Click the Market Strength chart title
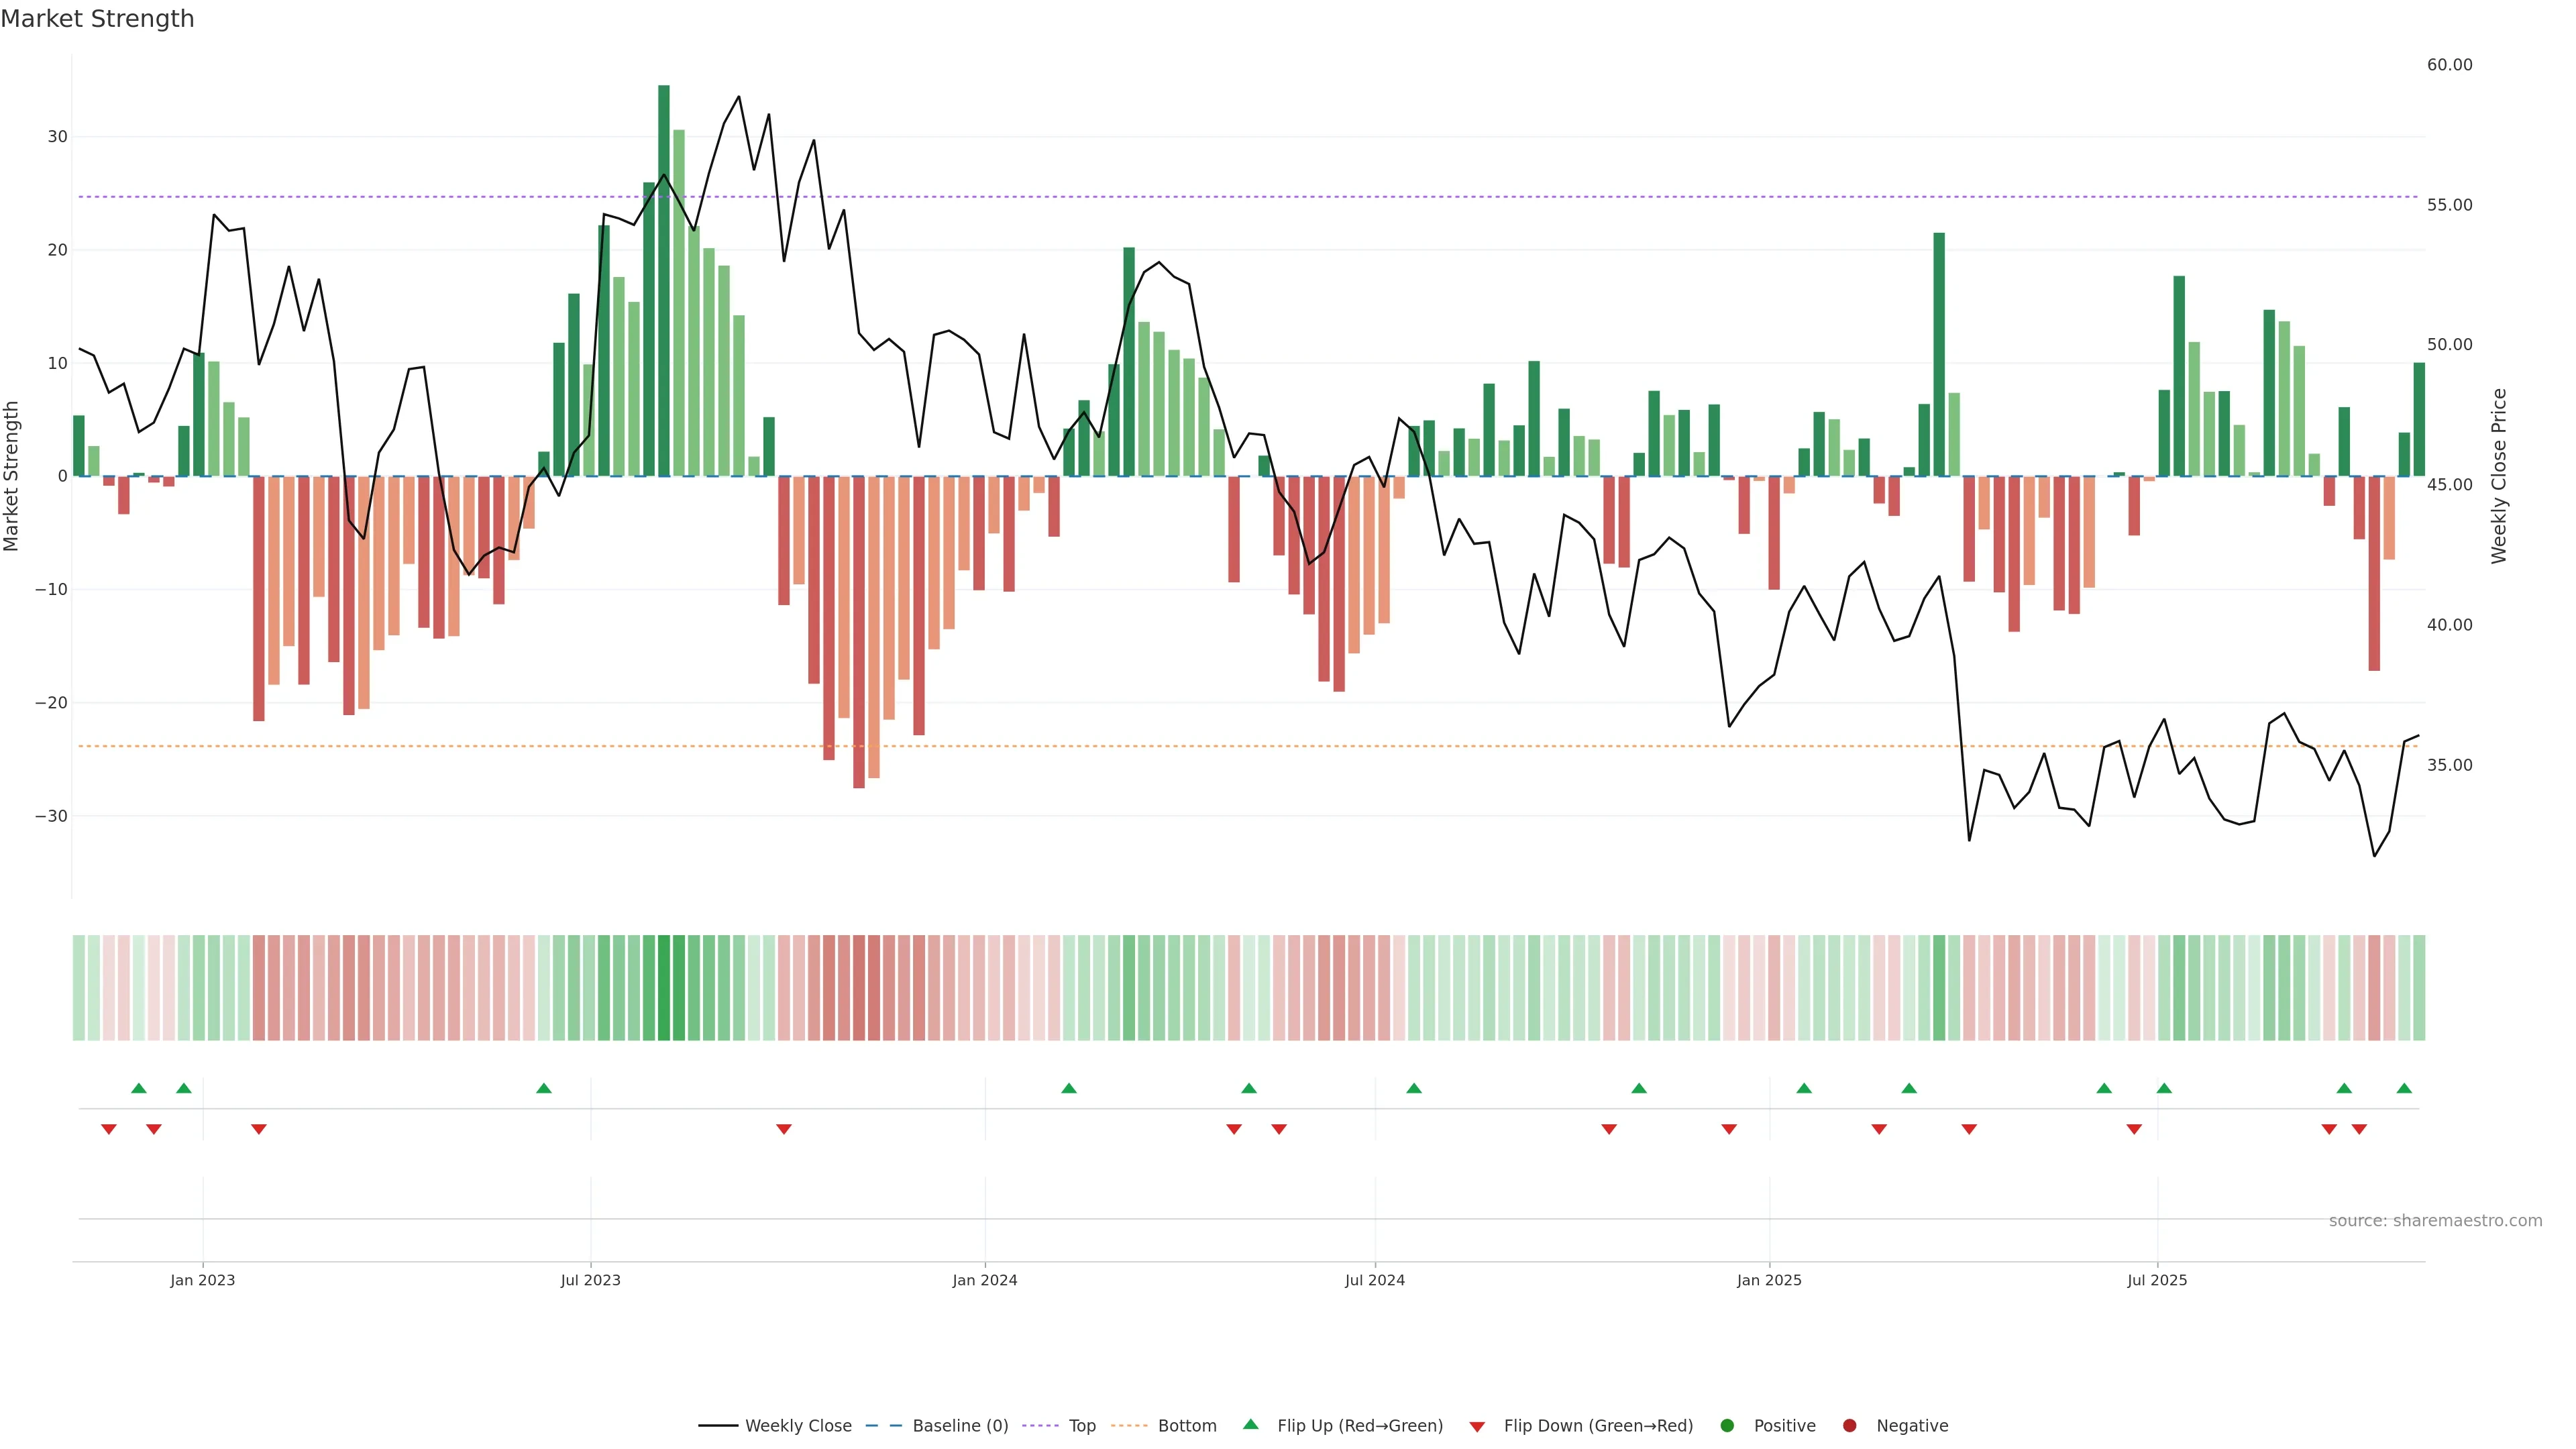This screenshot has width=2576, height=1449. (x=98, y=19)
